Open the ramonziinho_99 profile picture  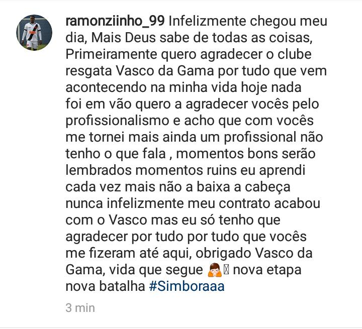34,33
